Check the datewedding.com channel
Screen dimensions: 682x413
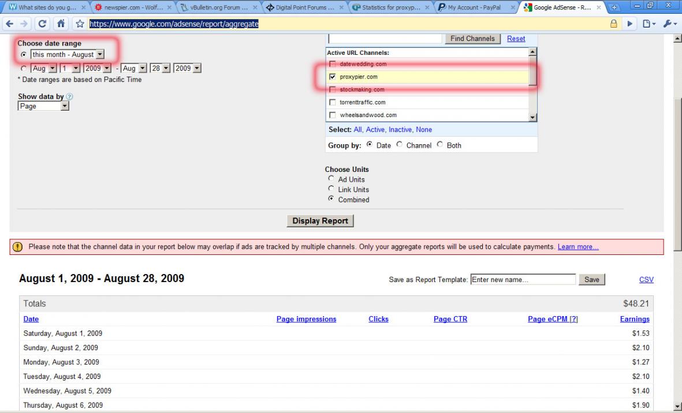pyautogui.click(x=333, y=64)
